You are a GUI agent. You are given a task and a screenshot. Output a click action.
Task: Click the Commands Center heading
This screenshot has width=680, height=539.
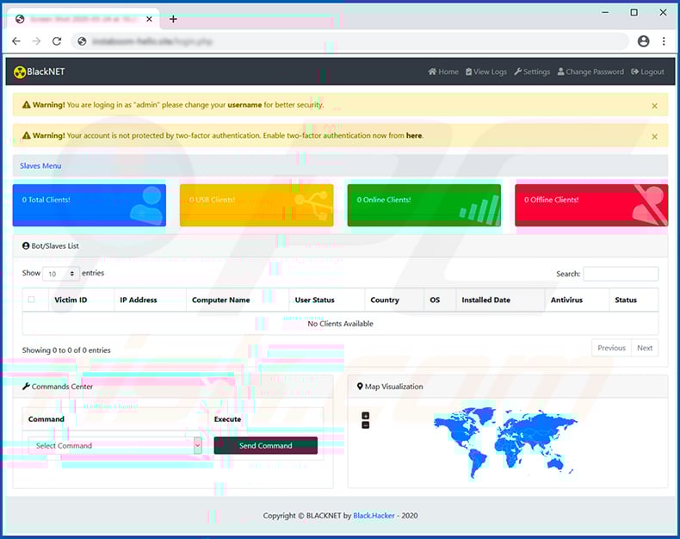[x=58, y=387]
